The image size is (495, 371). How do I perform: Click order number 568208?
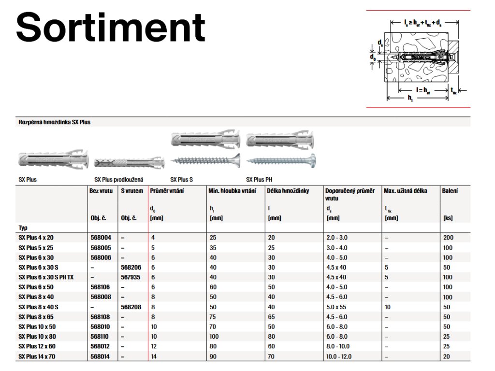coord(131,307)
